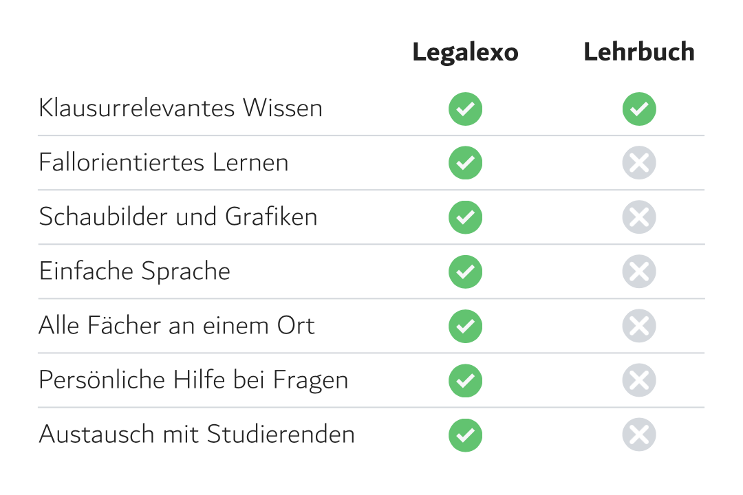
Task: Click the Lehrbuch gray X for Austausch mit Studierenden
Action: [639, 434]
